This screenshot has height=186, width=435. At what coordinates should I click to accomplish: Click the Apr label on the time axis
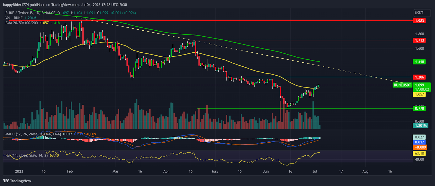click(166, 171)
